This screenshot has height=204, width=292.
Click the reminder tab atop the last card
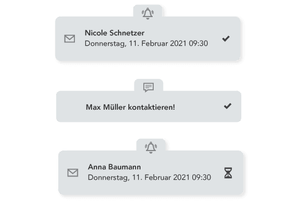tap(151, 145)
